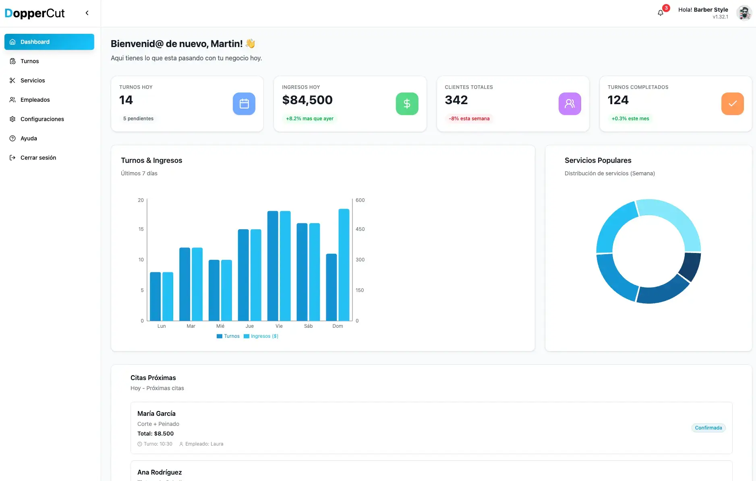
Task: Click the Empleados people icon
Action: click(x=12, y=100)
